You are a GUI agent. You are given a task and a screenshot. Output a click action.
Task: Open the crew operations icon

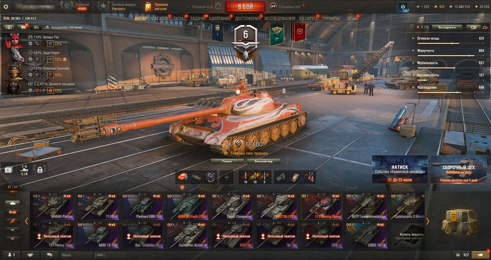(x=9, y=27)
